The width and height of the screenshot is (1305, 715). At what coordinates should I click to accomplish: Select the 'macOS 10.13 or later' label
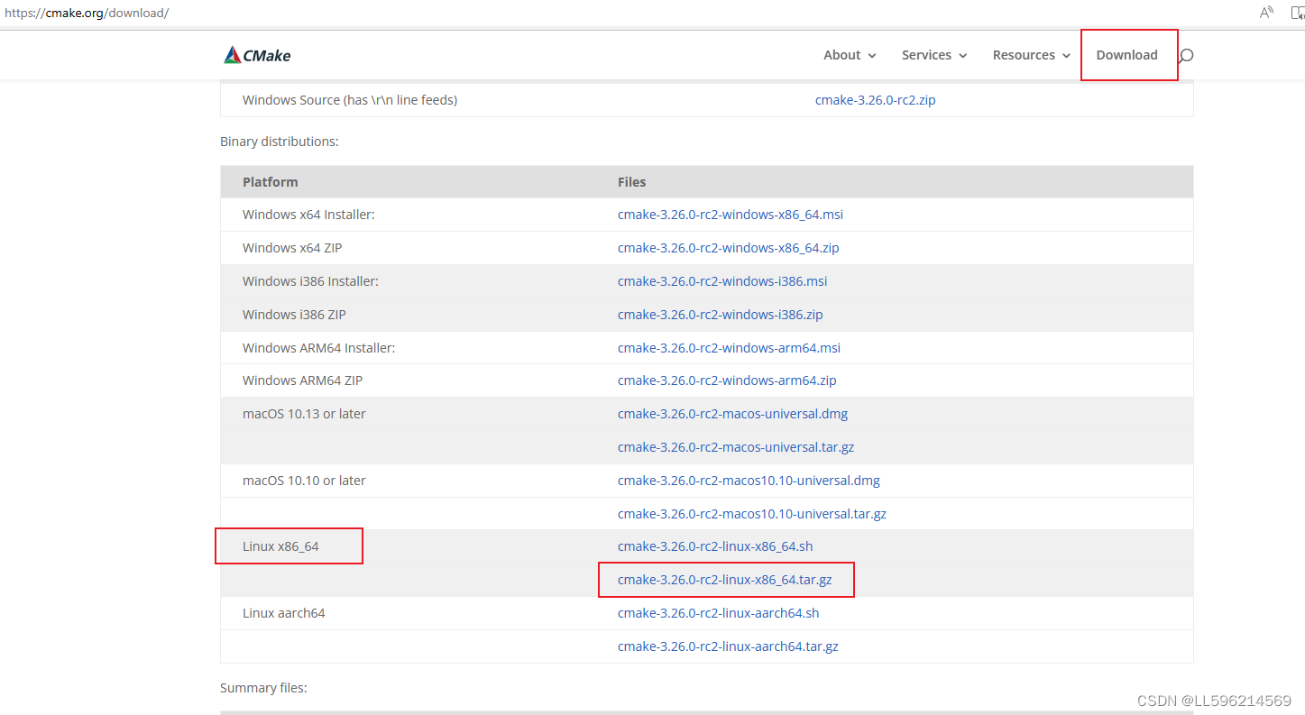(304, 414)
